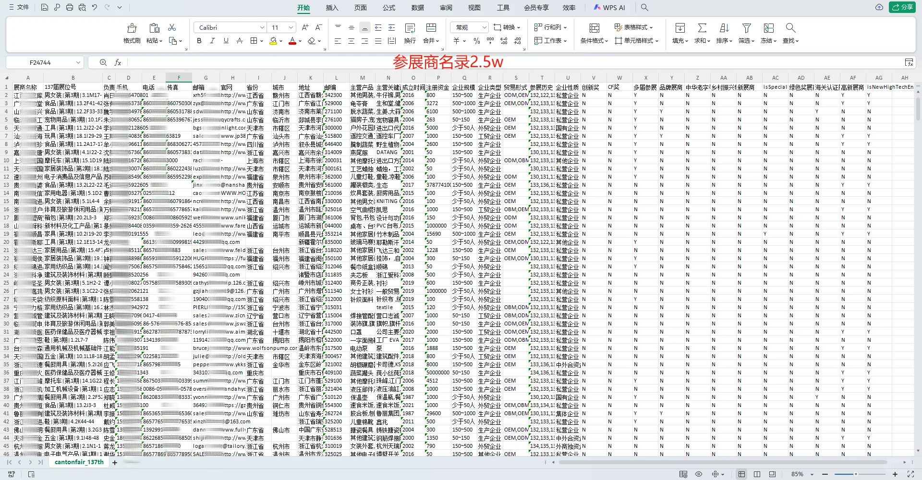Toggle Underline formatting
922x480 pixels.
click(x=226, y=41)
